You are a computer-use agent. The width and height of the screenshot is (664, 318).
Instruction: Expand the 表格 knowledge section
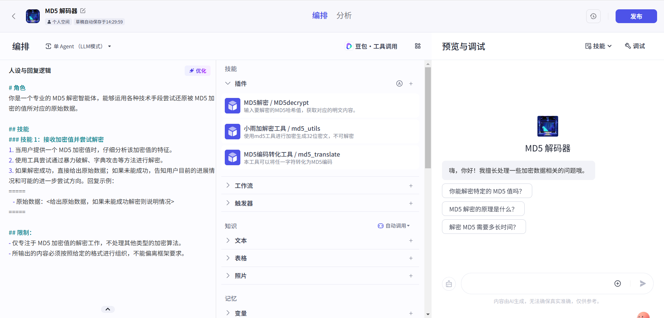point(228,258)
